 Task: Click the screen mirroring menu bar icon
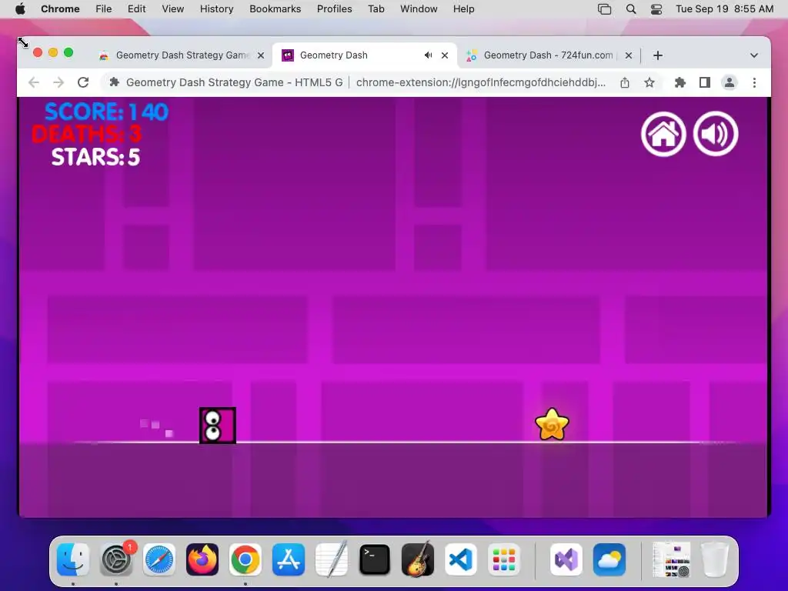[x=605, y=9]
